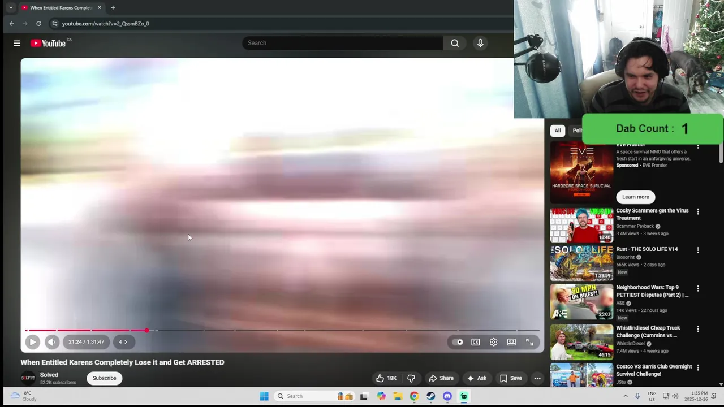Go back in browser history
The height and width of the screenshot is (407, 724).
pos(12,24)
